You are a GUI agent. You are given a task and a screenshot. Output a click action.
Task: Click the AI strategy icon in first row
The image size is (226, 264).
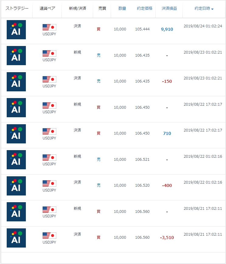pyautogui.click(x=16, y=30)
